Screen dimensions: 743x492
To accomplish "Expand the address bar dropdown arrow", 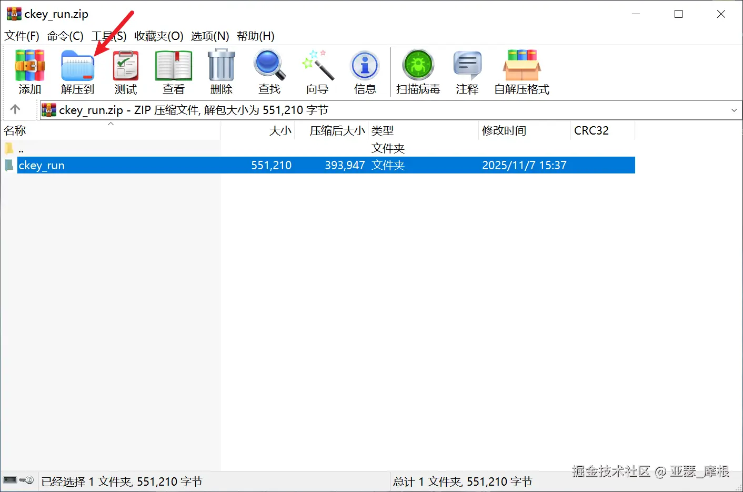I will pos(734,110).
